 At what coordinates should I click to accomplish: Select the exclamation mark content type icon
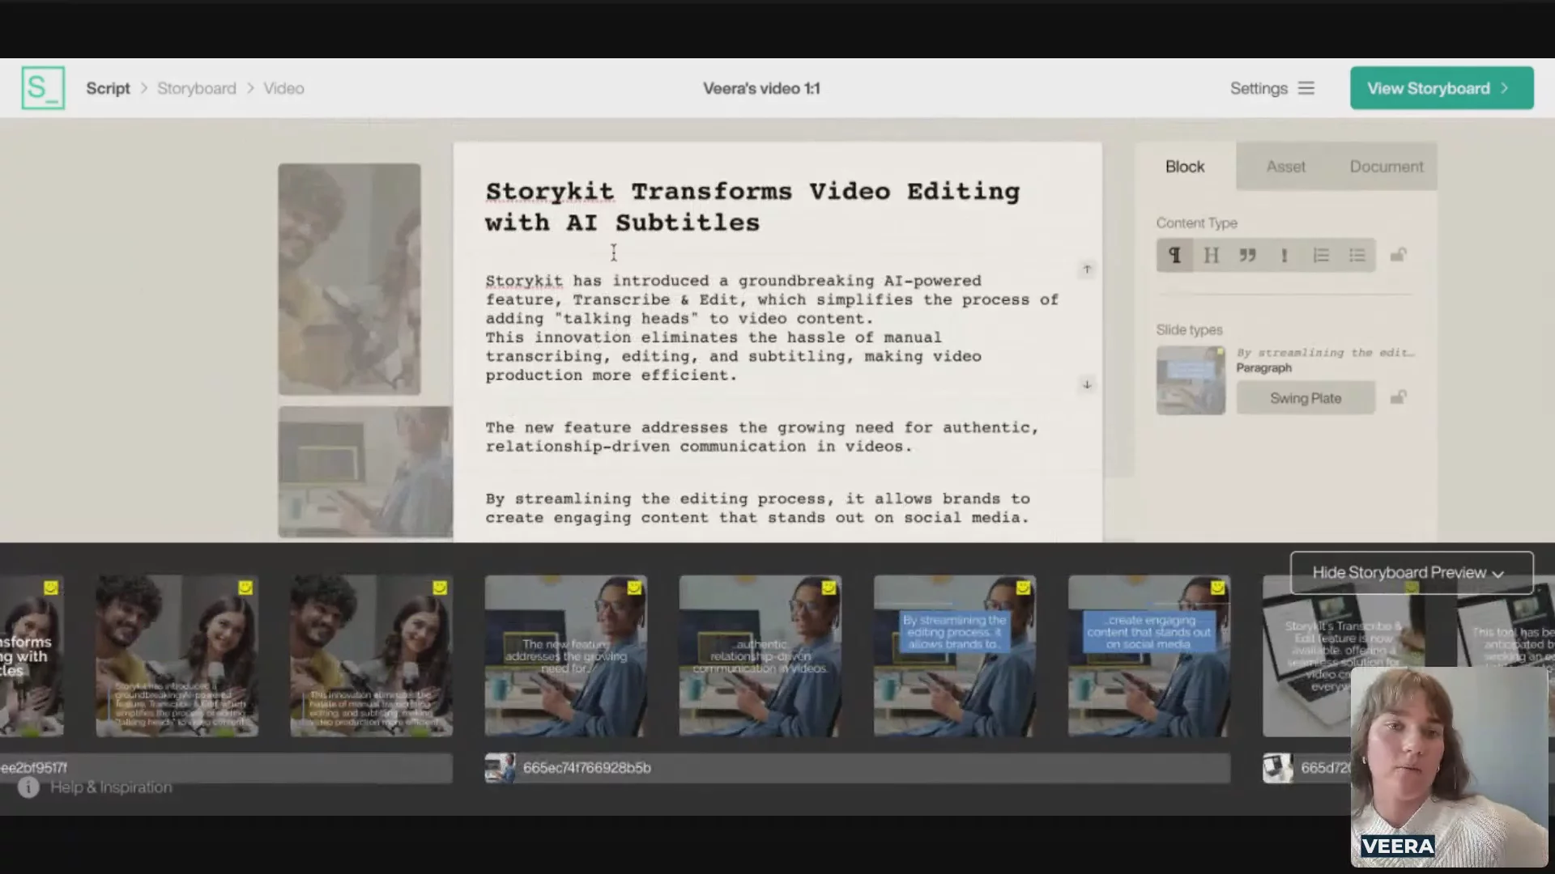pyautogui.click(x=1284, y=256)
